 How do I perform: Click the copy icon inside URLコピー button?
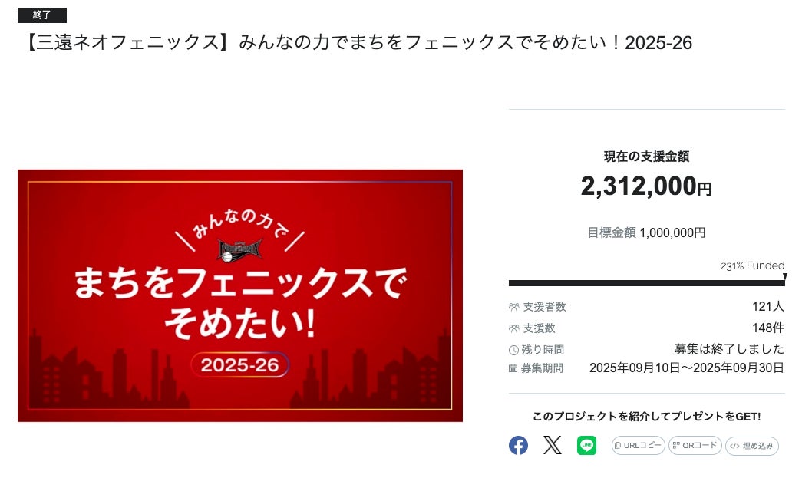(x=618, y=445)
